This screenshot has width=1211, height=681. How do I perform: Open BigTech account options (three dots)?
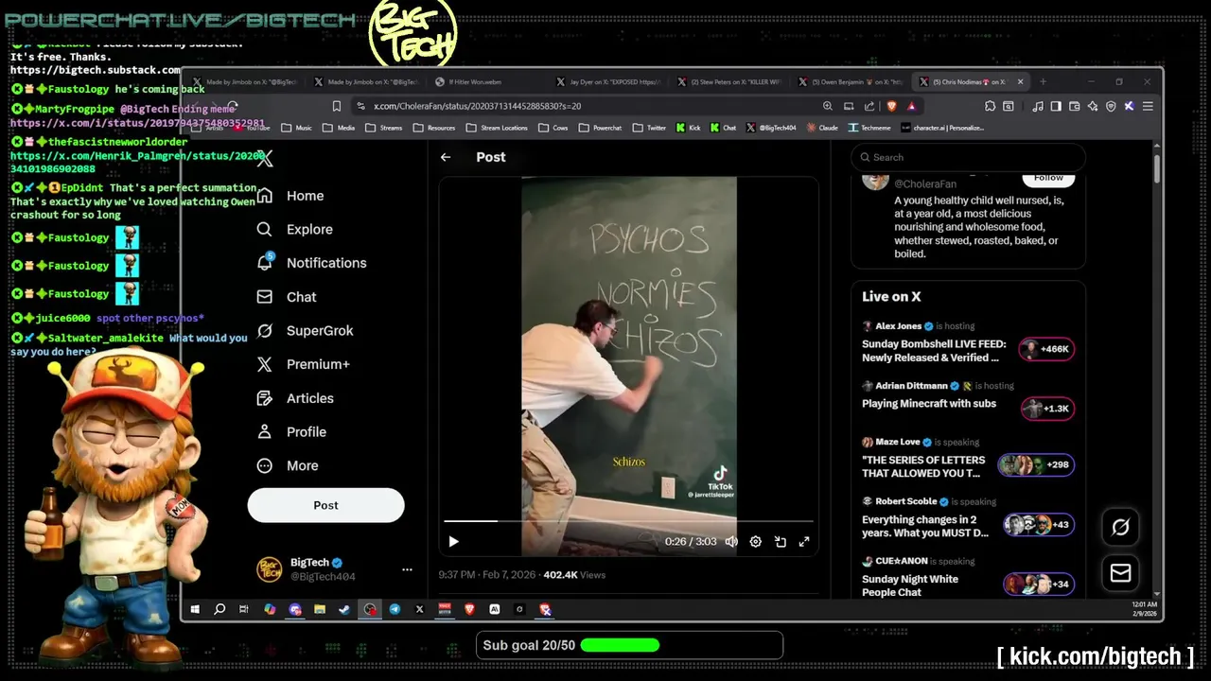click(407, 569)
